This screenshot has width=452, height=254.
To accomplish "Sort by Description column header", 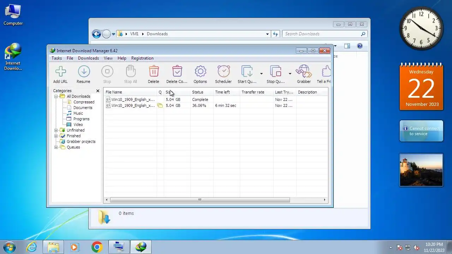I will (x=312, y=92).
